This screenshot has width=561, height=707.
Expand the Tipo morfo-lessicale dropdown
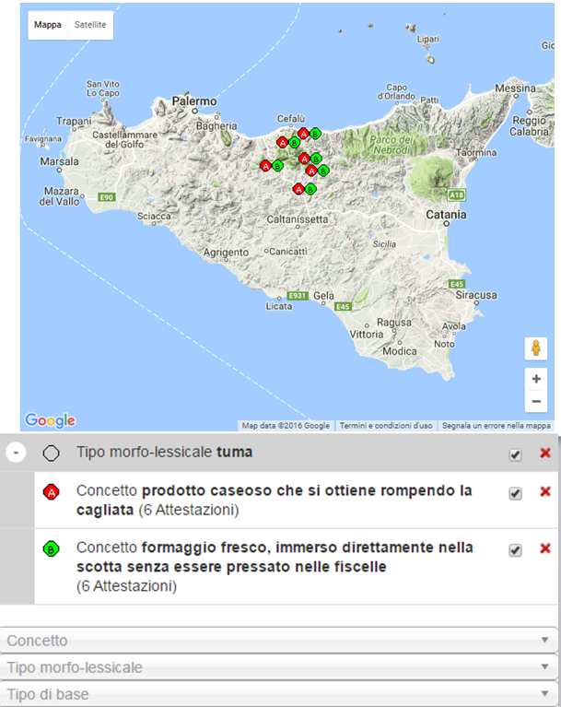point(280,667)
